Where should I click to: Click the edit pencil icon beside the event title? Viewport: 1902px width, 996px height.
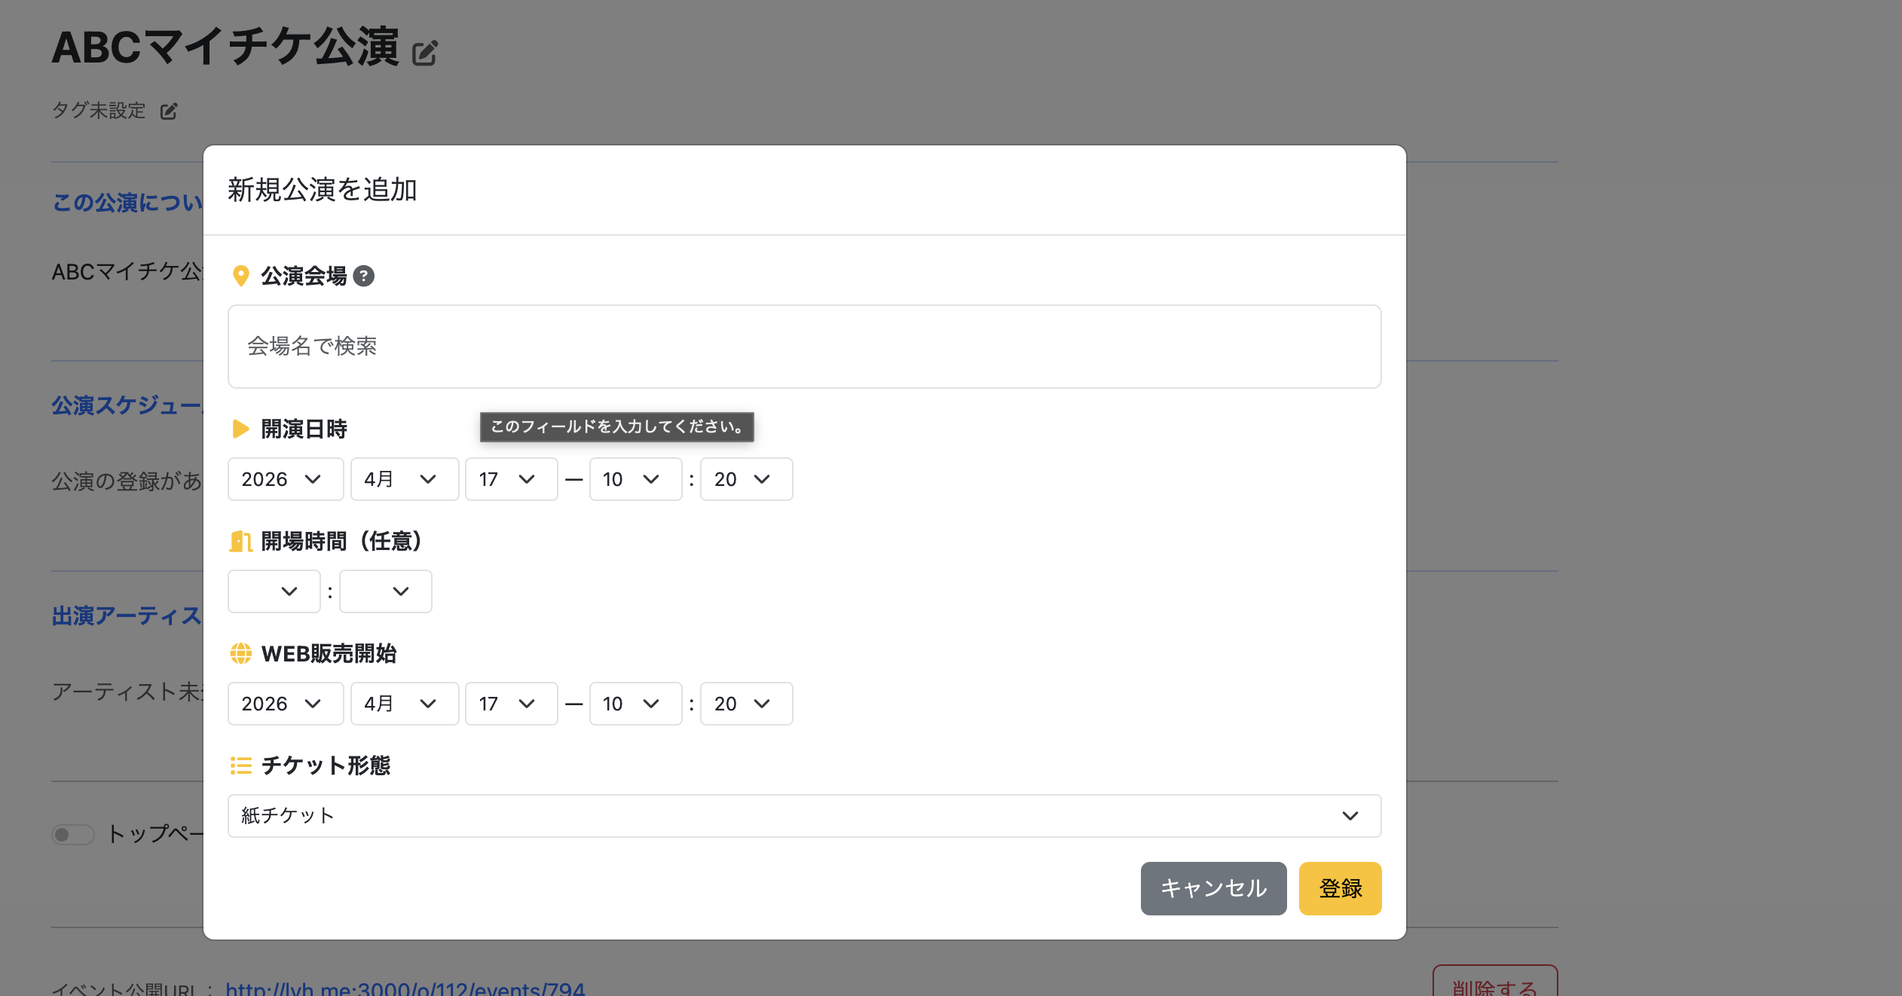(424, 53)
